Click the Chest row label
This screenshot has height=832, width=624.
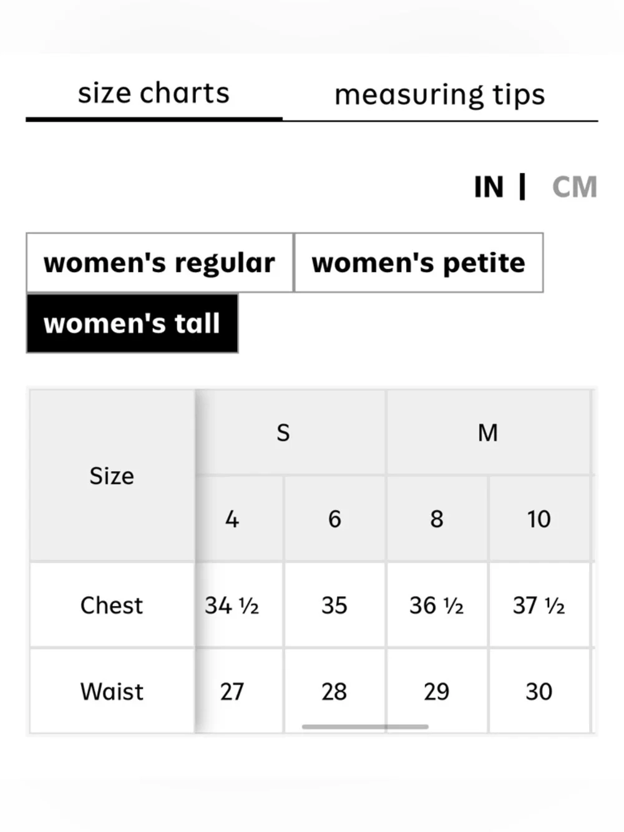(111, 605)
